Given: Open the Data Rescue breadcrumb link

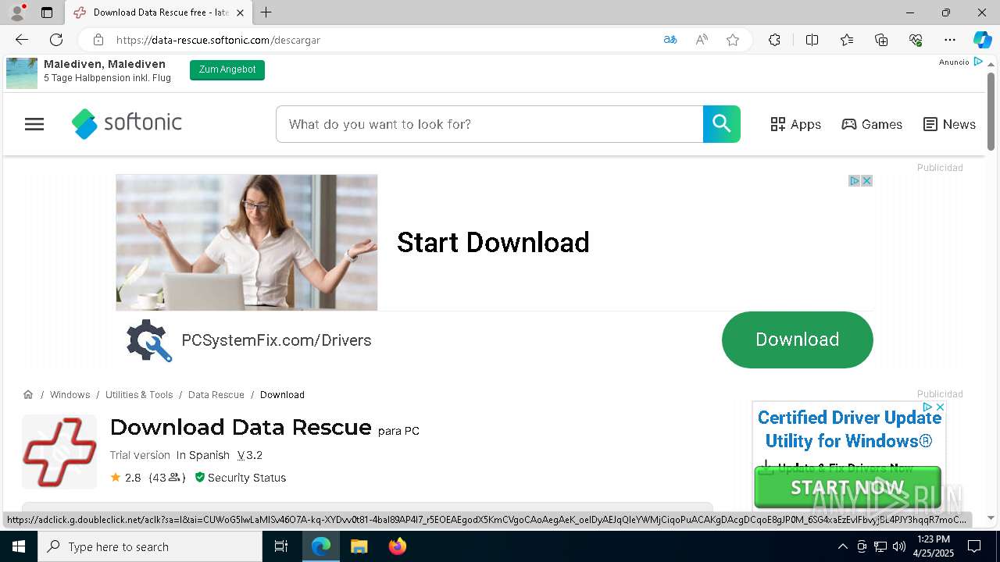Looking at the screenshot, I should (216, 395).
